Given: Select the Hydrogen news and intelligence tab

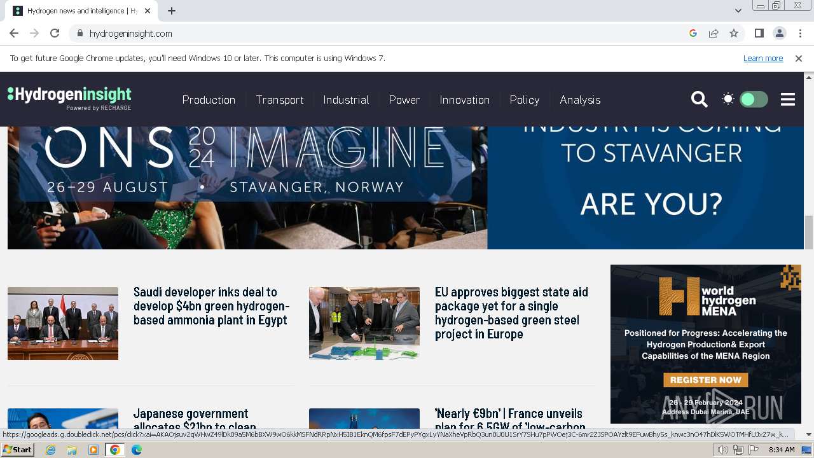Looking at the screenshot, I should (x=81, y=11).
